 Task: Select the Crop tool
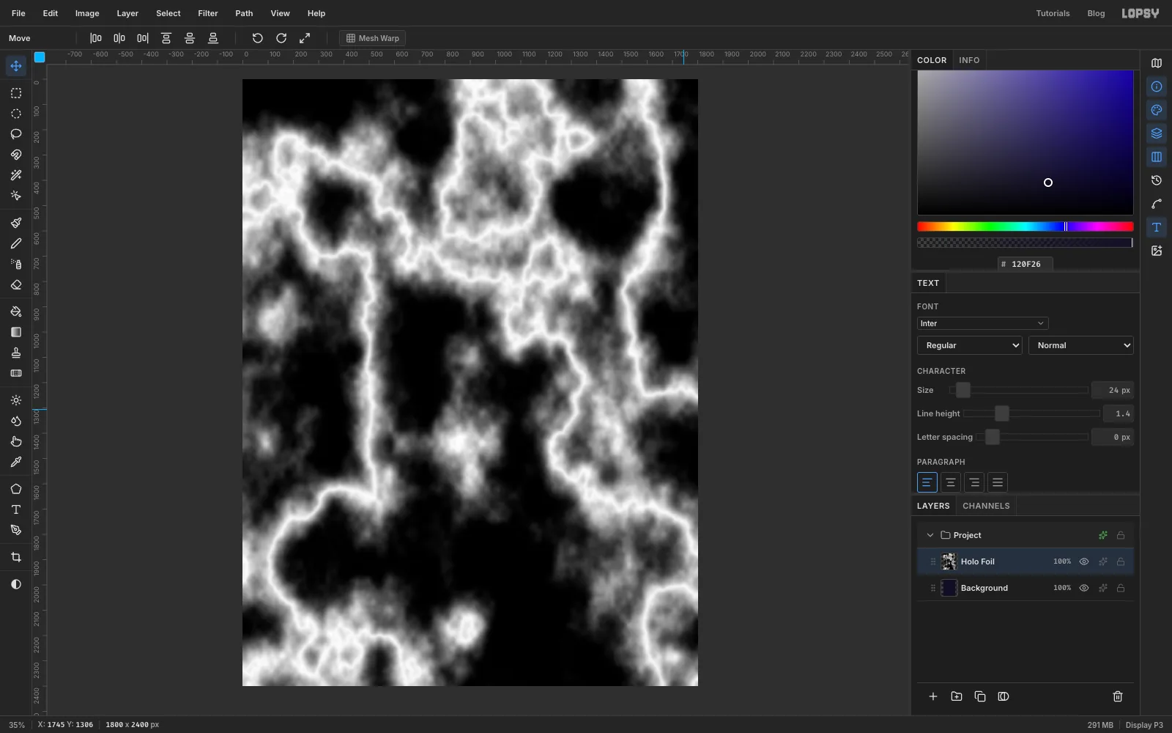[15, 557]
